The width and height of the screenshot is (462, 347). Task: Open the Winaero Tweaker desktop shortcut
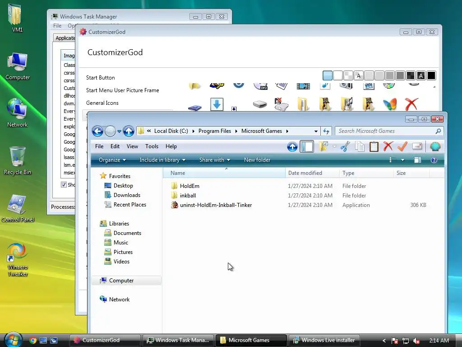pos(18,260)
